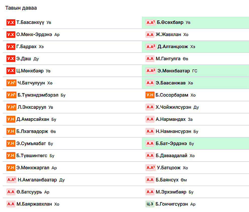Click the Тавын даваа heading

[x=21, y=8]
